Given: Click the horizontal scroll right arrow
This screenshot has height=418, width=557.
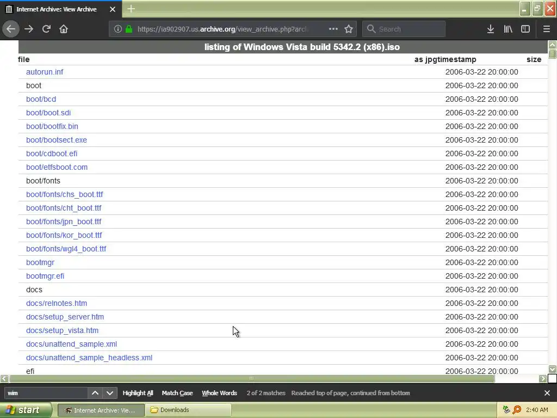Looking at the screenshot, I should [542, 379].
